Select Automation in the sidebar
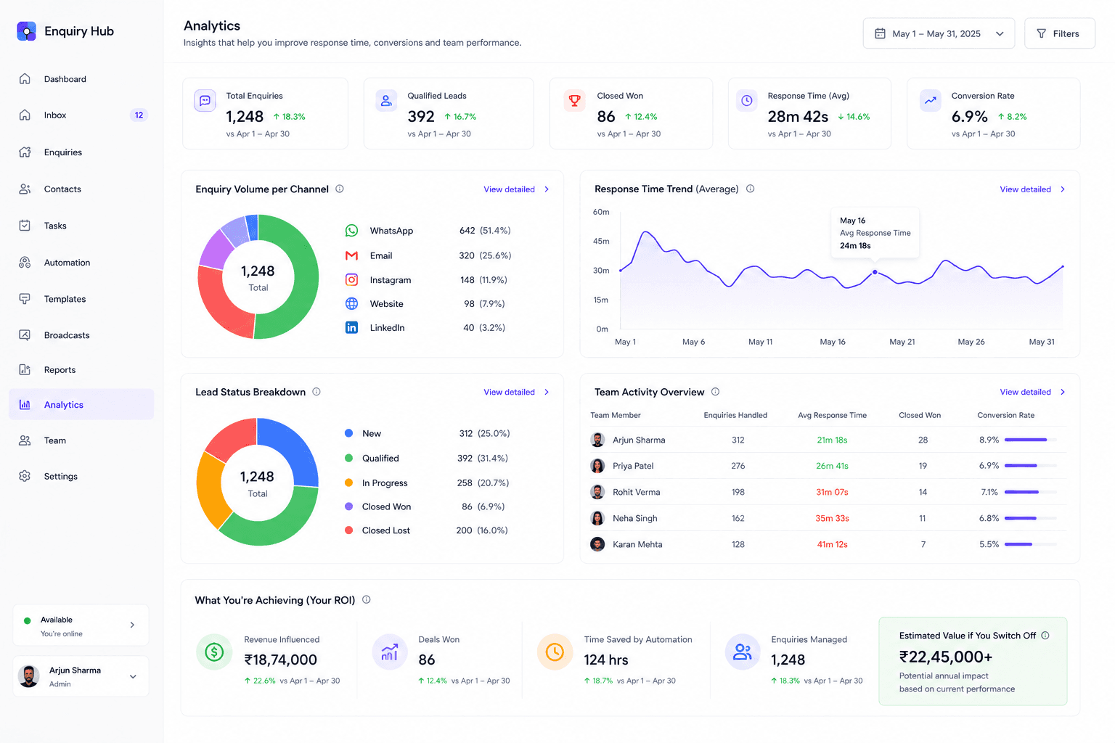This screenshot has height=743, width=1115. [x=81, y=263]
